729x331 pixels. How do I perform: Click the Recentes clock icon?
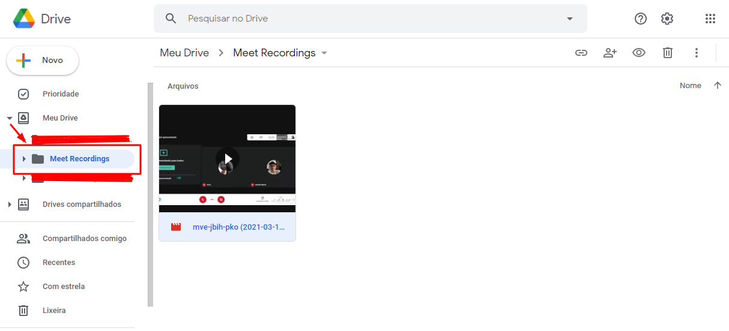(x=23, y=263)
